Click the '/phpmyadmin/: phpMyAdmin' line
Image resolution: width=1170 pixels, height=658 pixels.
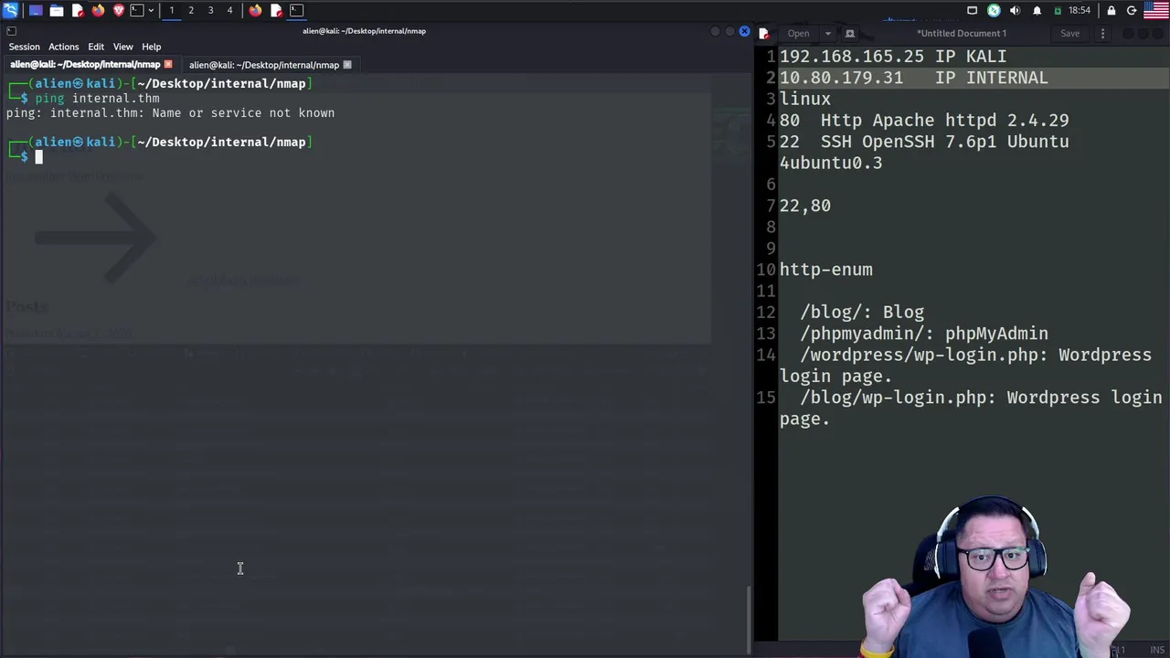click(x=924, y=334)
